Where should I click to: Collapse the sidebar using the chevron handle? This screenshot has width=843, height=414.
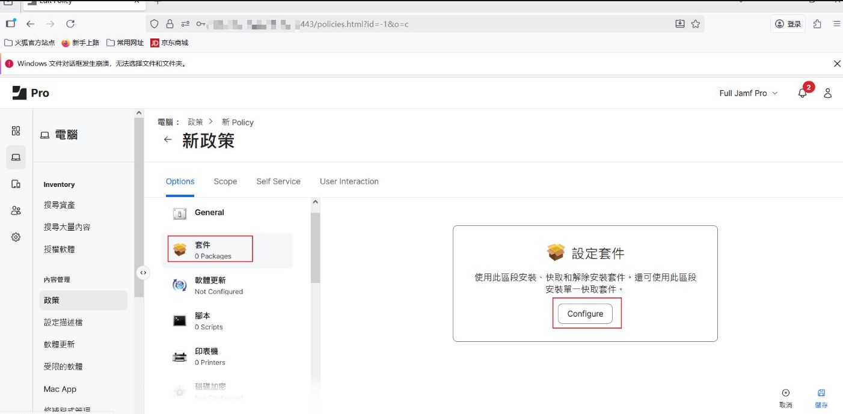click(143, 273)
